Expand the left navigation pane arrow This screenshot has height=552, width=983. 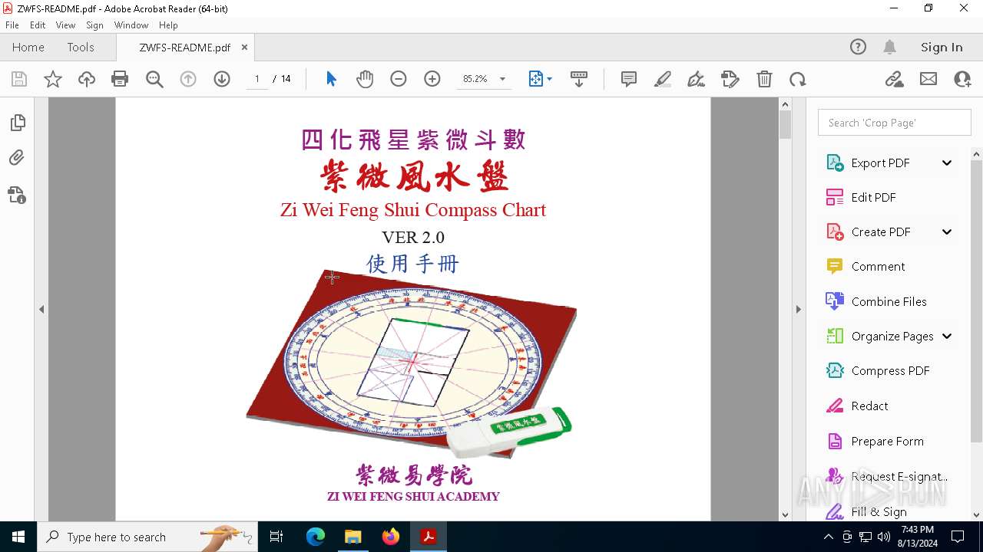coord(41,309)
